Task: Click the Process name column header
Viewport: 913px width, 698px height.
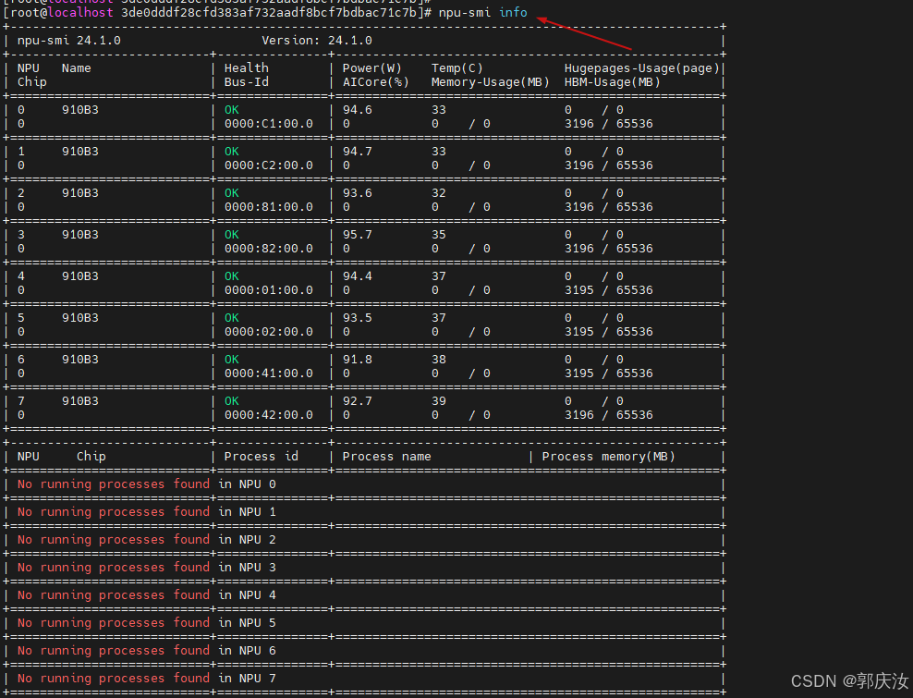Action: click(386, 457)
